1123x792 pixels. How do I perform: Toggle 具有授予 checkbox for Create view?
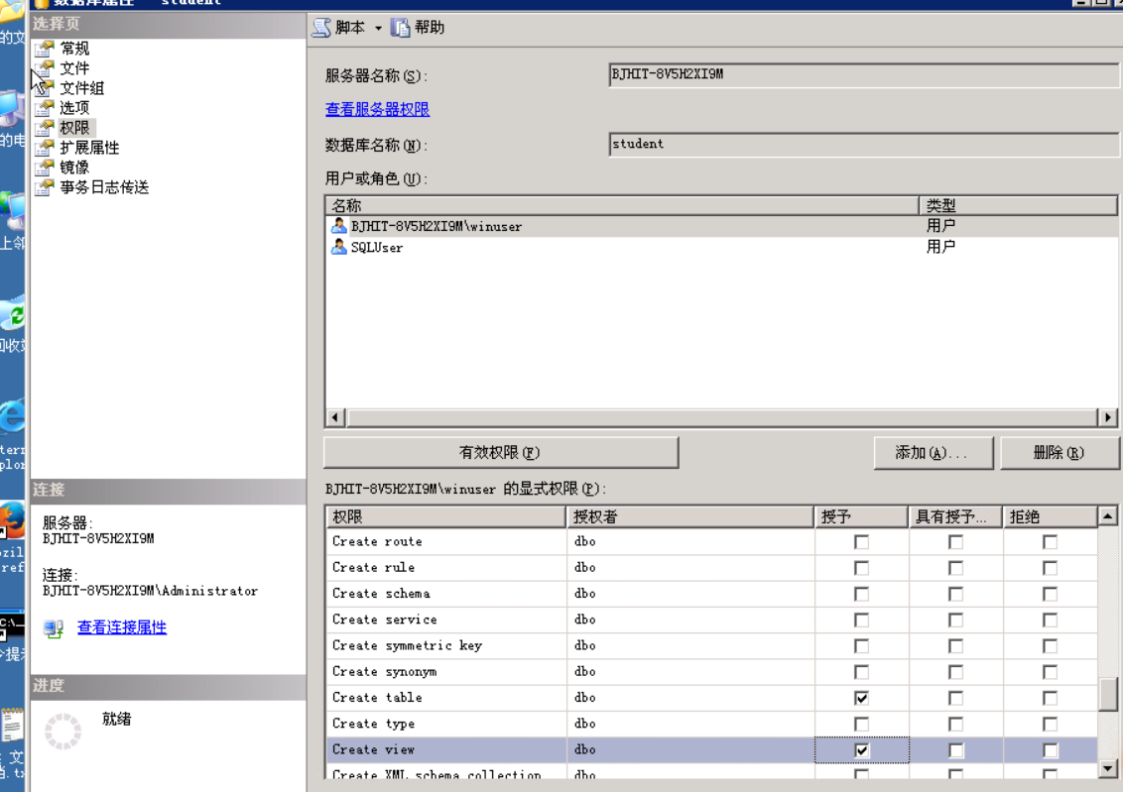tap(956, 750)
